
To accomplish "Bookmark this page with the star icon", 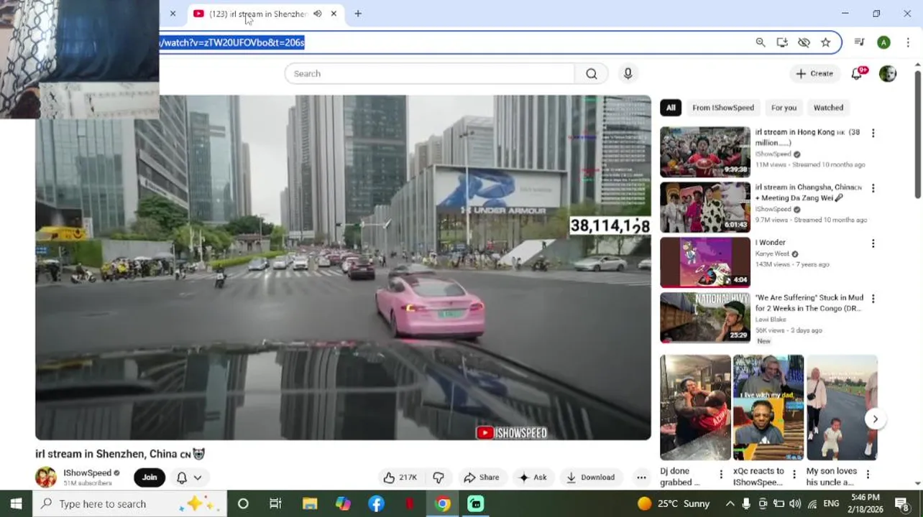I will [825, 42].
